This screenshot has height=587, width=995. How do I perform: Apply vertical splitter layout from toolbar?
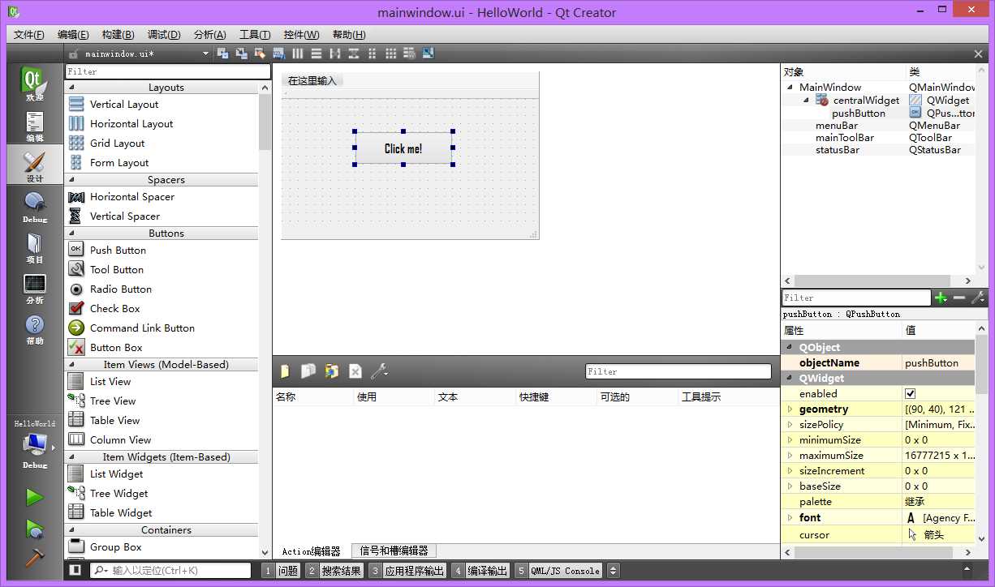pyautogui.click(x=354, y=54)
